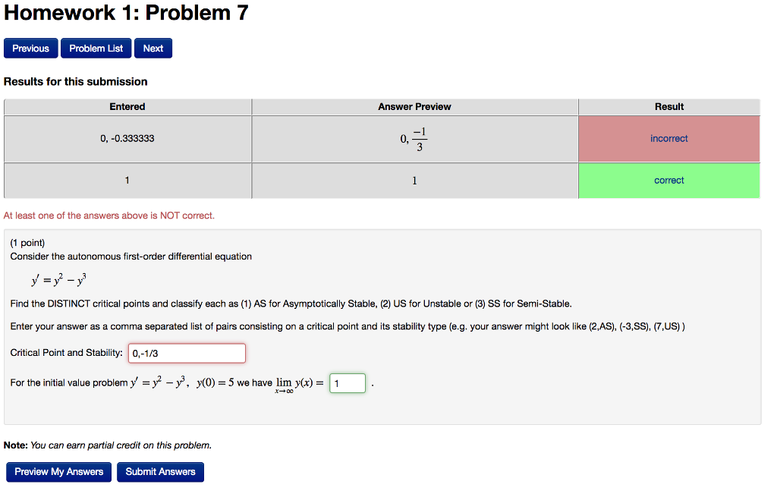Screen dimensions: 777x494
Task: Click the Entered column header
Action: coord(127,106)
